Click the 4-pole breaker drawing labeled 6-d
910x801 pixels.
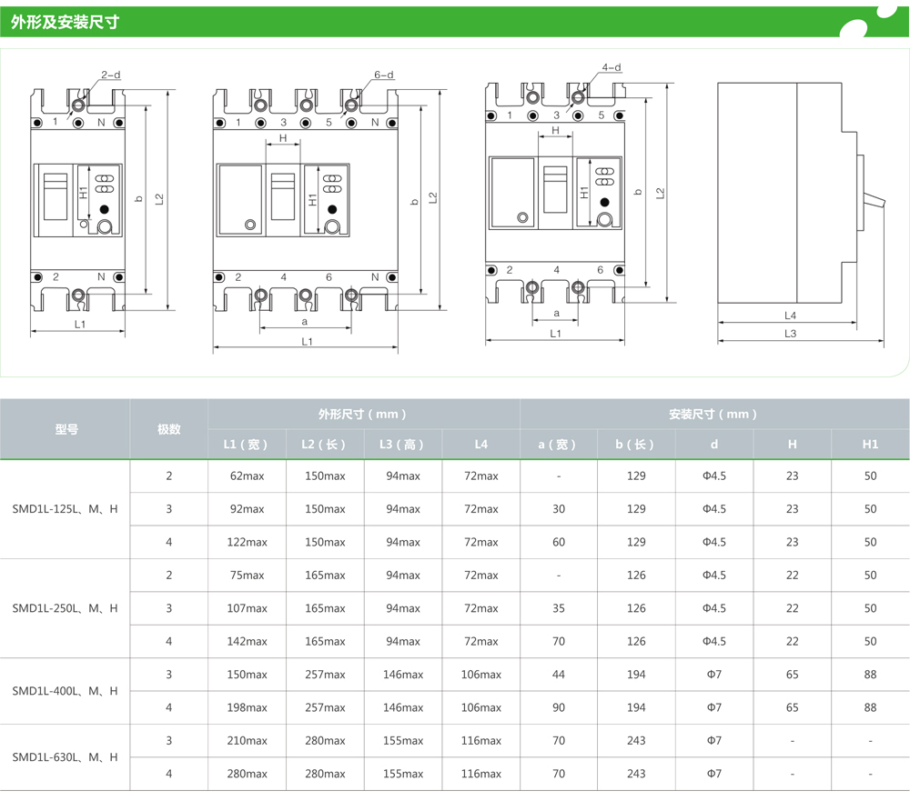click(x=306, y=200)
